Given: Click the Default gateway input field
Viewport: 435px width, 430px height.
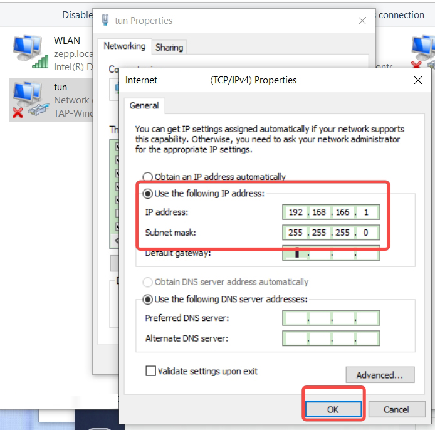Looking at the screenshot, I should [331, 253].
